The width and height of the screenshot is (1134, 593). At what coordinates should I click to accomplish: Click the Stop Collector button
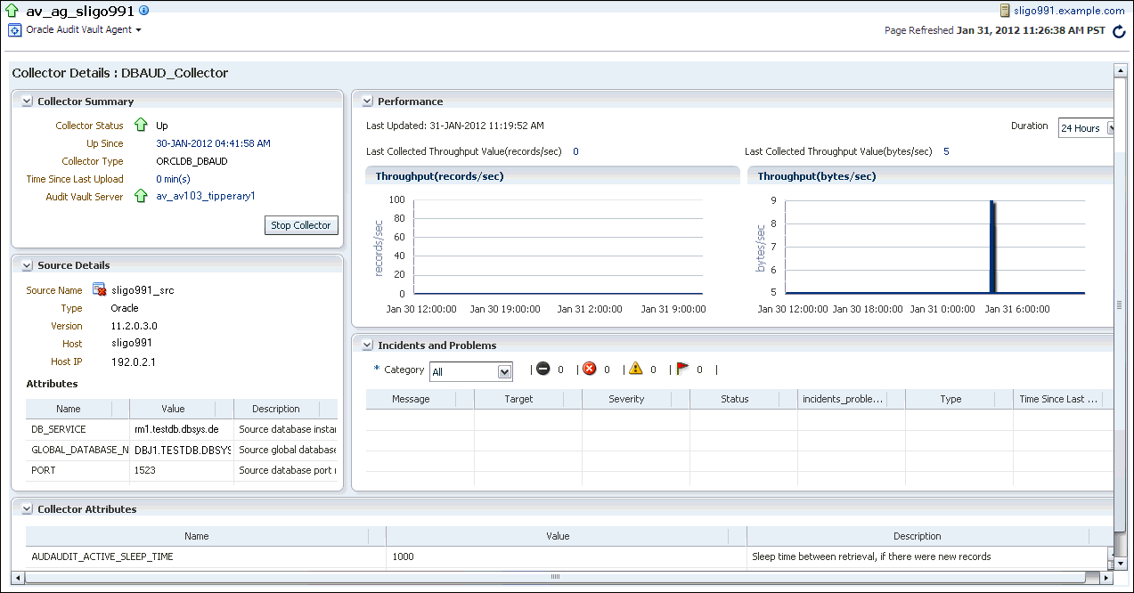[301, 225]
